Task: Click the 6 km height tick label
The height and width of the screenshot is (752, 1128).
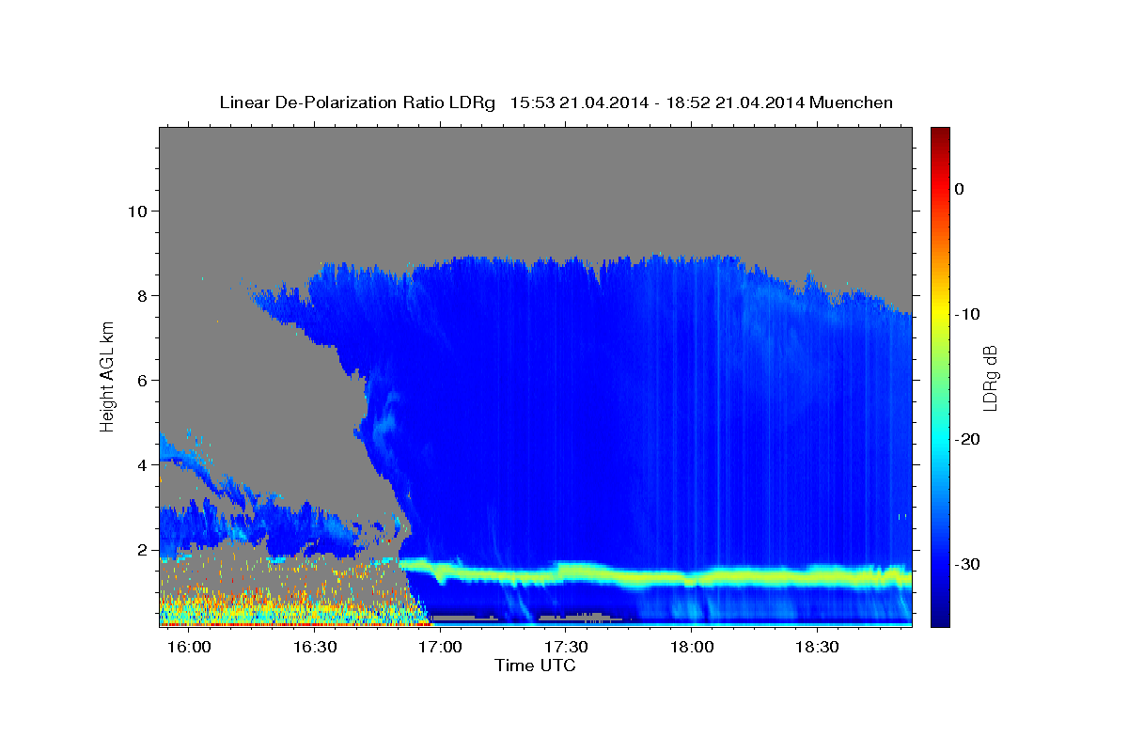Action: tap(141, 380)
